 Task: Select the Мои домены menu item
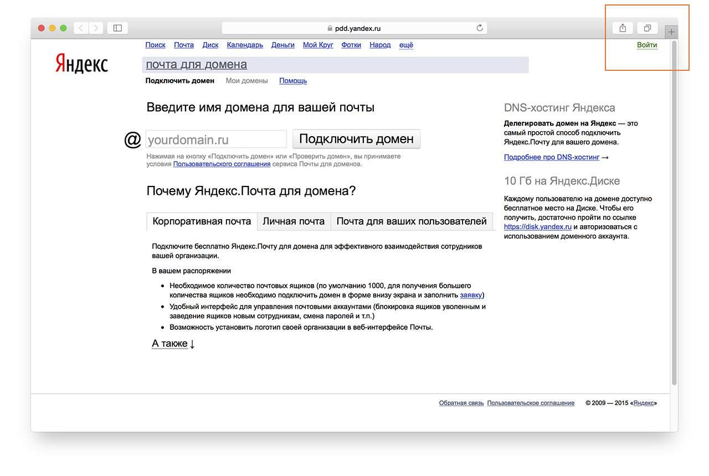tap(246, 81)
